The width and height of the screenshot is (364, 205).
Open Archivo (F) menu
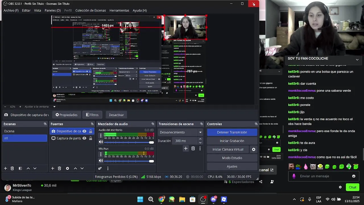(x=11, y=11)
